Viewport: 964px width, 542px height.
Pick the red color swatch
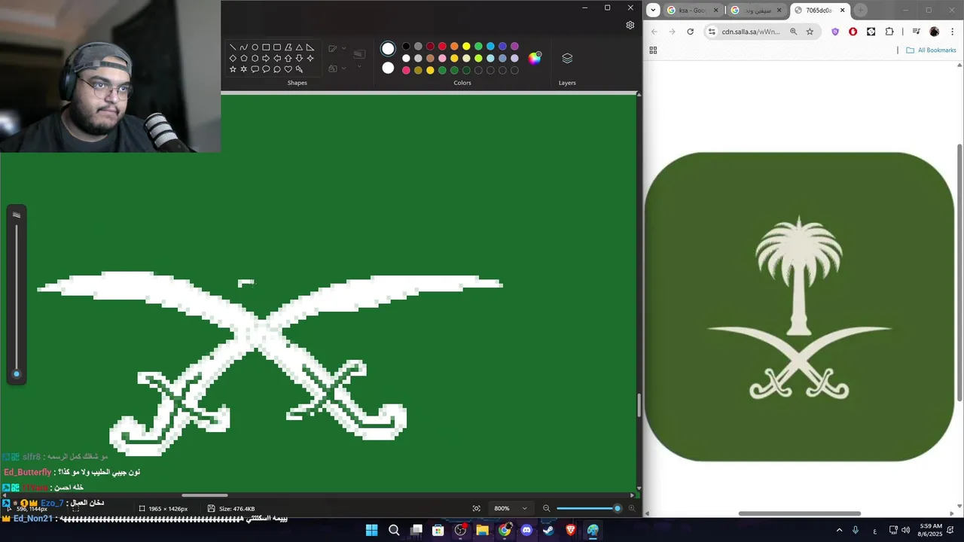[x=442, y=47]
